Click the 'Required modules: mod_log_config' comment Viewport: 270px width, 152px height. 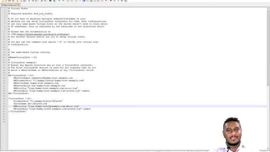[x=30, y=14]
